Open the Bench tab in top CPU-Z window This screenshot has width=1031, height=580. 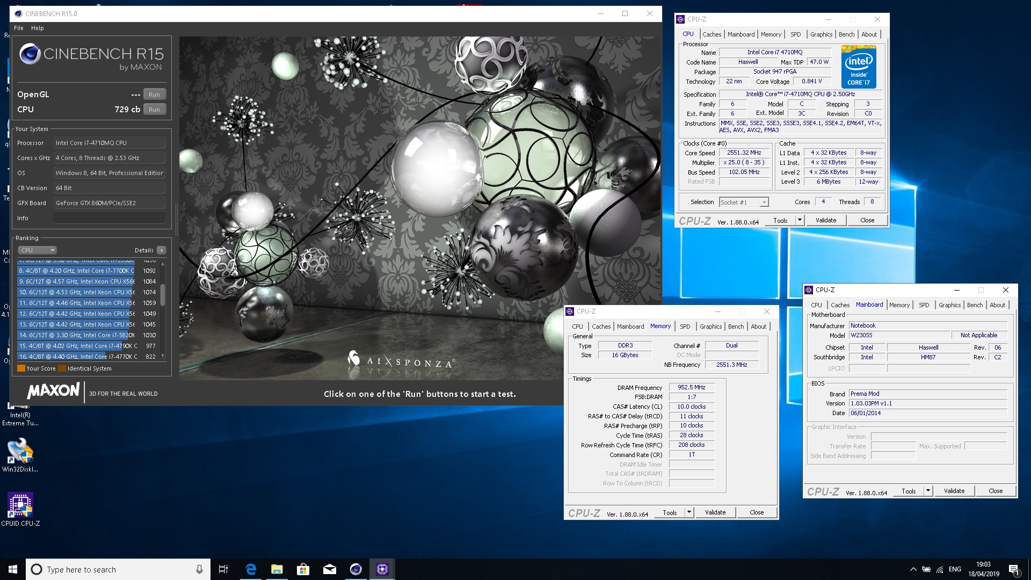click(846, 34)
